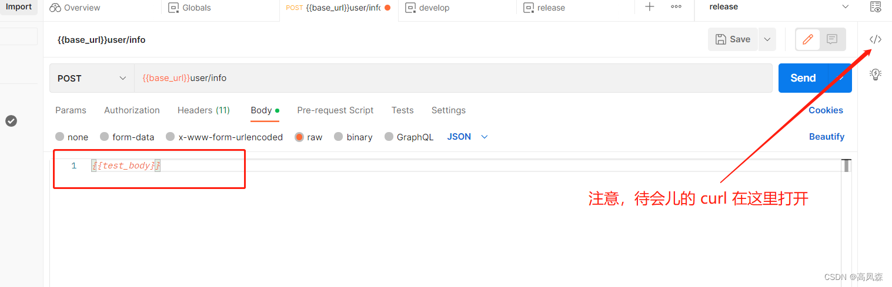Click the Import button
Screen dimensions: 892x287
point(19,7)
